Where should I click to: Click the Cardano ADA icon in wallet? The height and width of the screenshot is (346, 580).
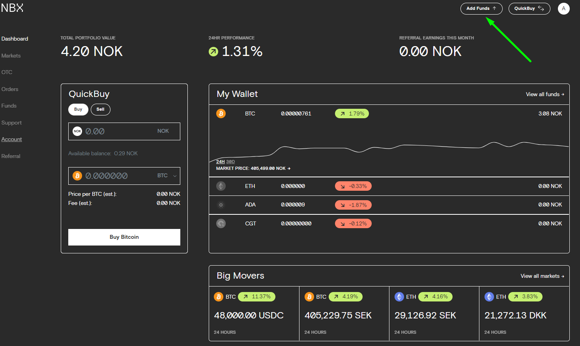(x=221, y=205)
